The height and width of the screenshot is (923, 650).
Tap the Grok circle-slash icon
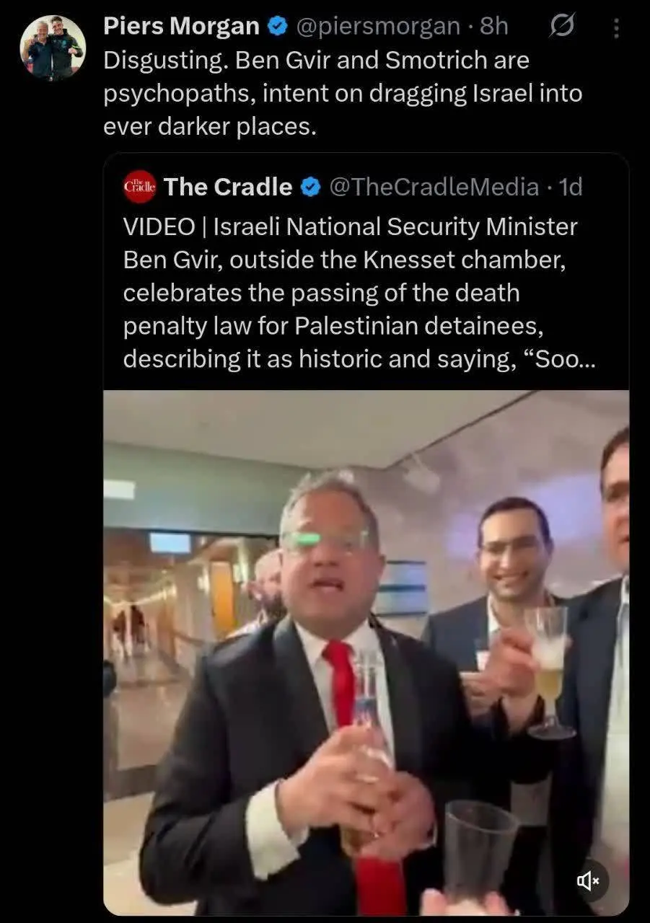point(561,27)
